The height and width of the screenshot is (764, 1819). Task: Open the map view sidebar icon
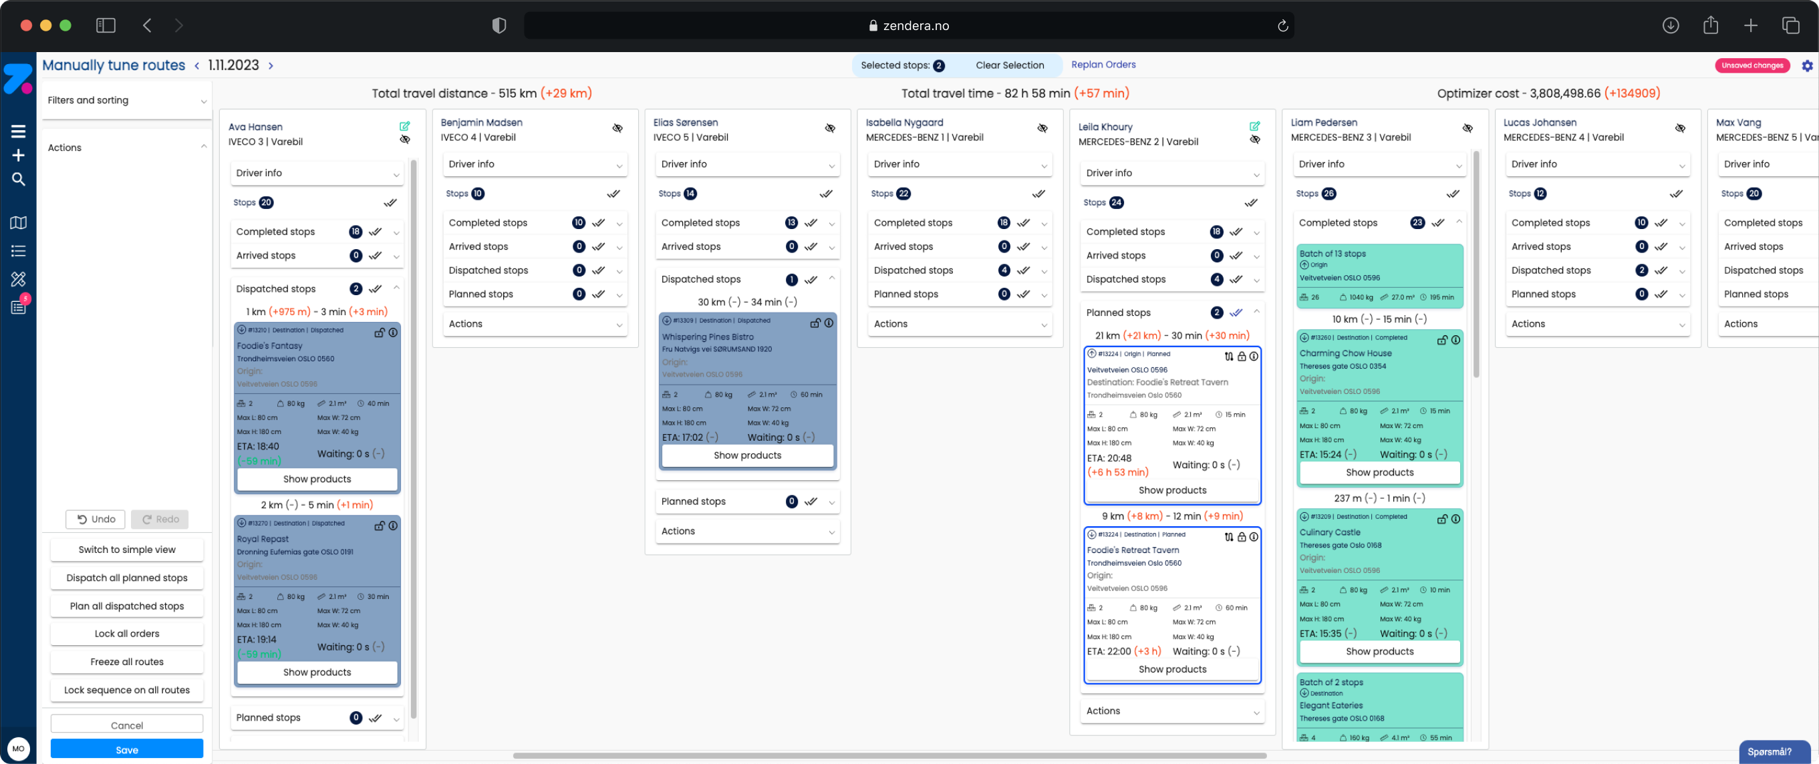pos(18,223)
